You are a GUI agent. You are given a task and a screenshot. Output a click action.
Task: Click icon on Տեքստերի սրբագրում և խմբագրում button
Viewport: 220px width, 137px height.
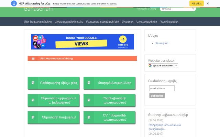pyautogui.click(x=33, y=100)
